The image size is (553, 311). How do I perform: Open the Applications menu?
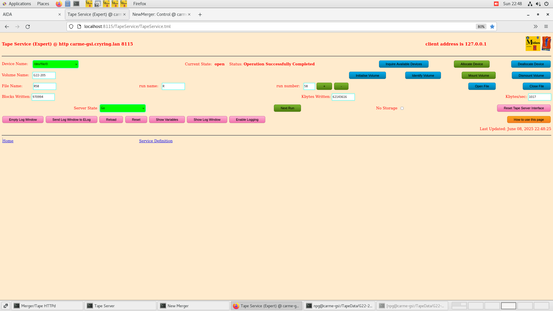(x=20, y=4)
